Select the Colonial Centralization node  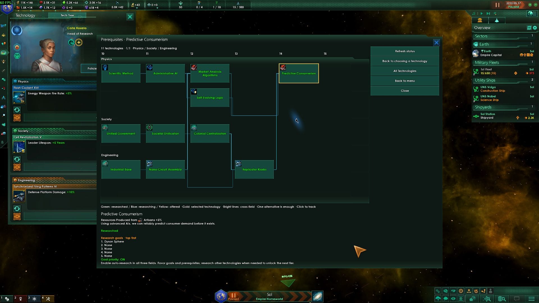(x=210, y=134)
